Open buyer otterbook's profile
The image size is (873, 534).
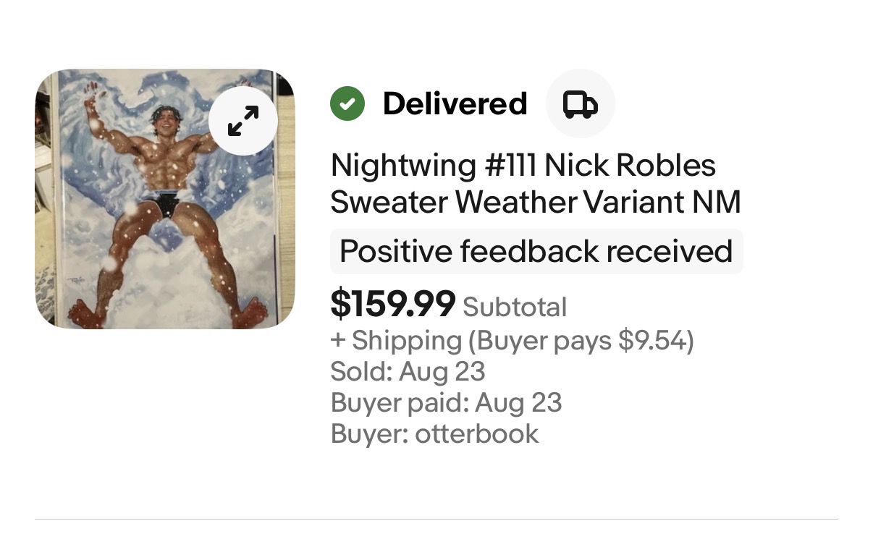point(476,433)
